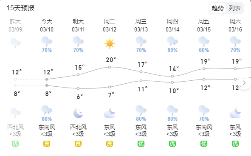
Task: Click the 20° high temperature point
Action: click(x=110, y=67)
